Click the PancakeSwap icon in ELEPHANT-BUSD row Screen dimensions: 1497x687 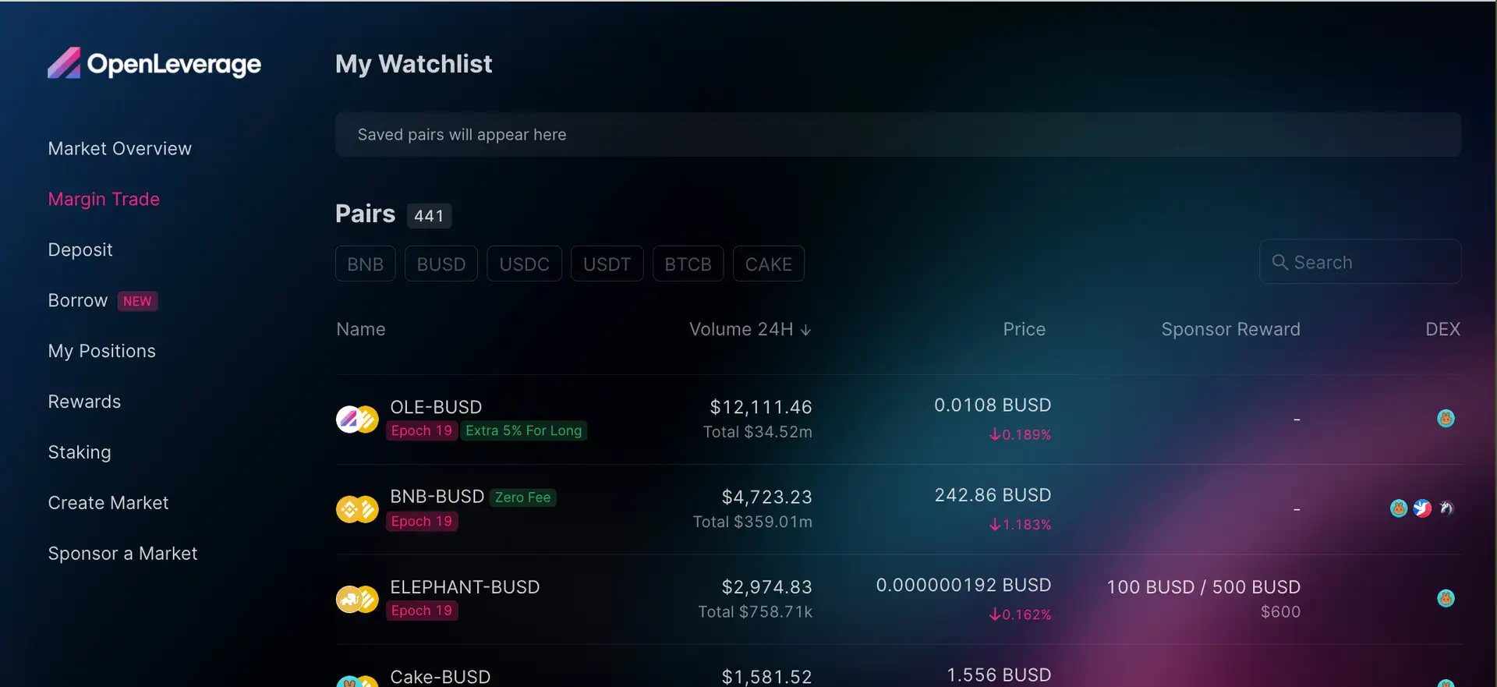coord(1446,599)
